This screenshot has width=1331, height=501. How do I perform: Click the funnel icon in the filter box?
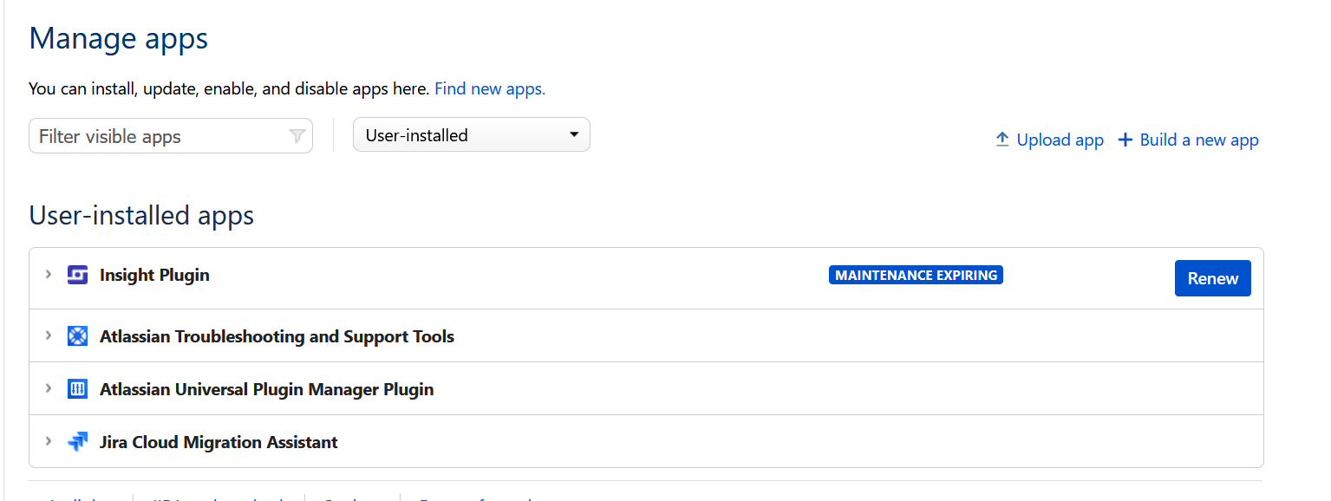[297, 137]
